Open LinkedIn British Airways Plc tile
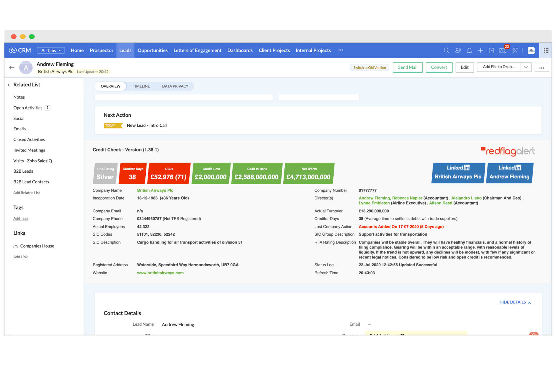This screenshot has height=366, width=556. 458,173
